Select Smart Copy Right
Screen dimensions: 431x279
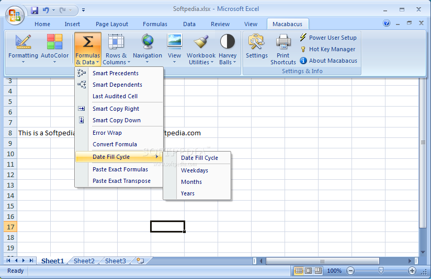119,109
